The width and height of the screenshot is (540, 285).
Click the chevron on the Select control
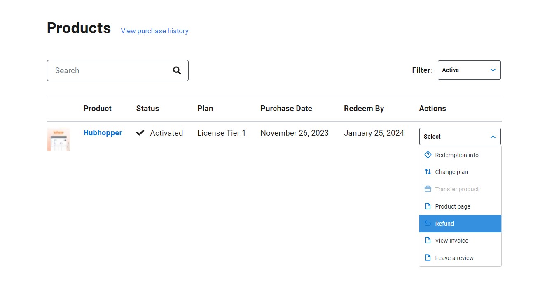[493, 136]
